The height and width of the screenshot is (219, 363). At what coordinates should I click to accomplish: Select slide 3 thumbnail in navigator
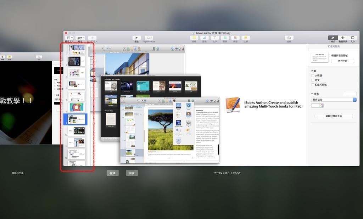77,50
